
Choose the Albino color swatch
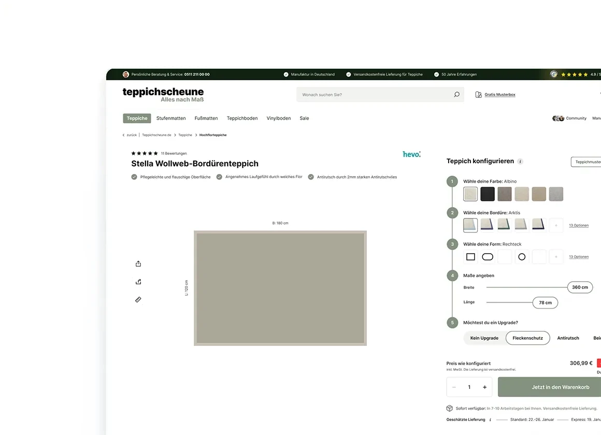click(470, 194)
